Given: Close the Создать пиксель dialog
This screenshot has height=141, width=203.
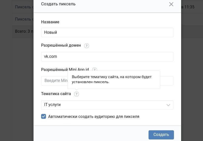Looking at the screenshot, I should click(x=171, y=4).
